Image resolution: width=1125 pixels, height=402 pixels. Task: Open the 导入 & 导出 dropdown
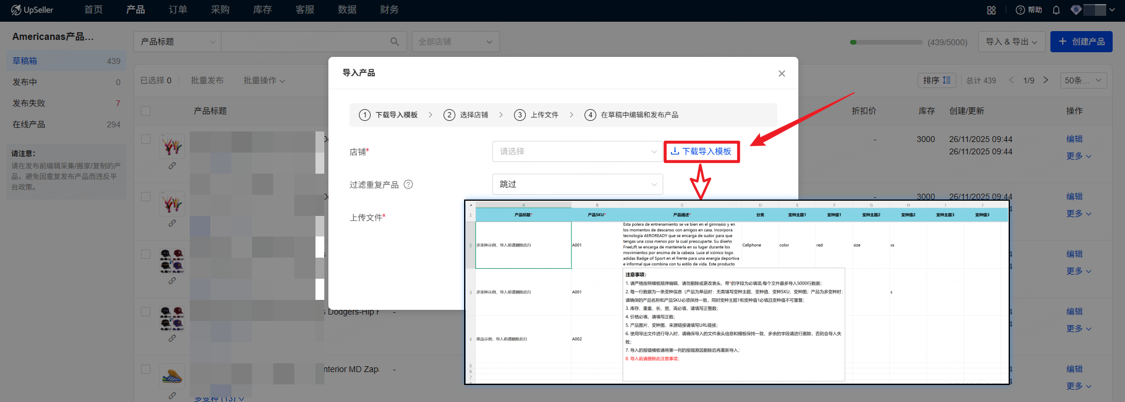click(x=1011, y=42)
